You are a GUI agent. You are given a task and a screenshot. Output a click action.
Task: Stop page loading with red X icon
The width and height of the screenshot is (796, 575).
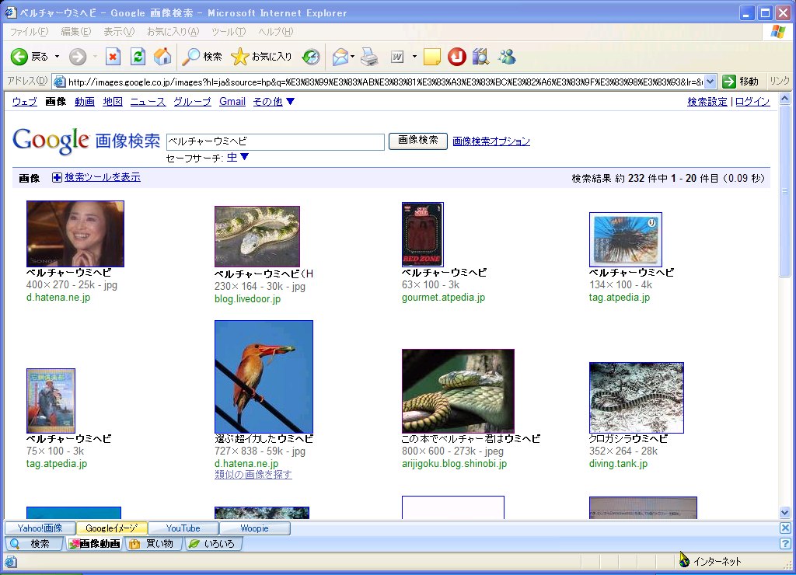pyautogui.click(x=113, y=56)
